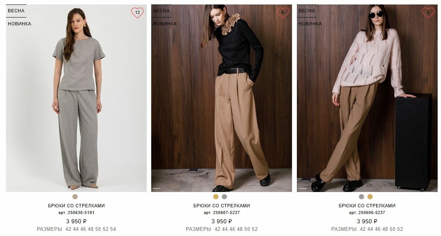Image resolution: width=441 pixels, height=236 pixels.
Task: Like the checkered trousers with heart showing 12
Action: [x=137, y=12]
